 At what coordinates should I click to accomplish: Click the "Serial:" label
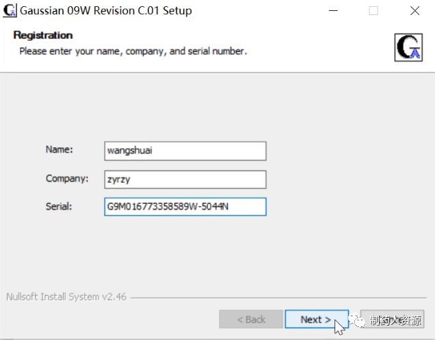tap(60, 206)
